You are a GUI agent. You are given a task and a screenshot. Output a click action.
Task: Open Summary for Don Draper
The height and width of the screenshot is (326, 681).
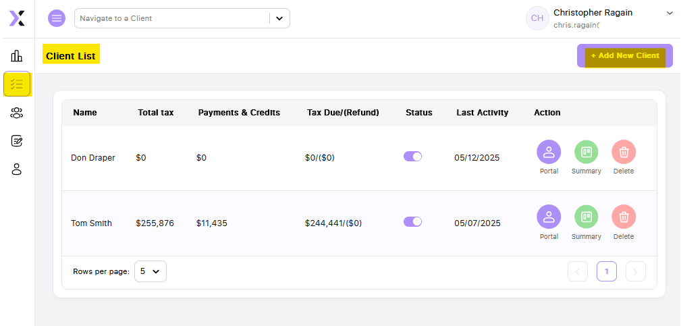pyautogui.click(x=587, y=152)
